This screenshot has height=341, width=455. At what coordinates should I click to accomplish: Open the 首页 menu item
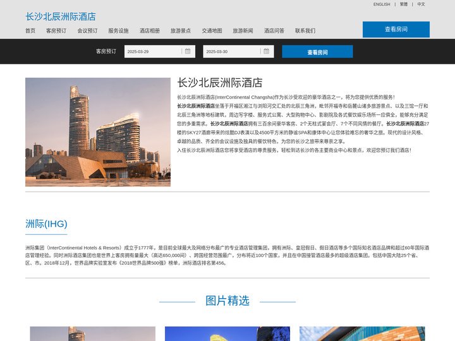point(30,31)
